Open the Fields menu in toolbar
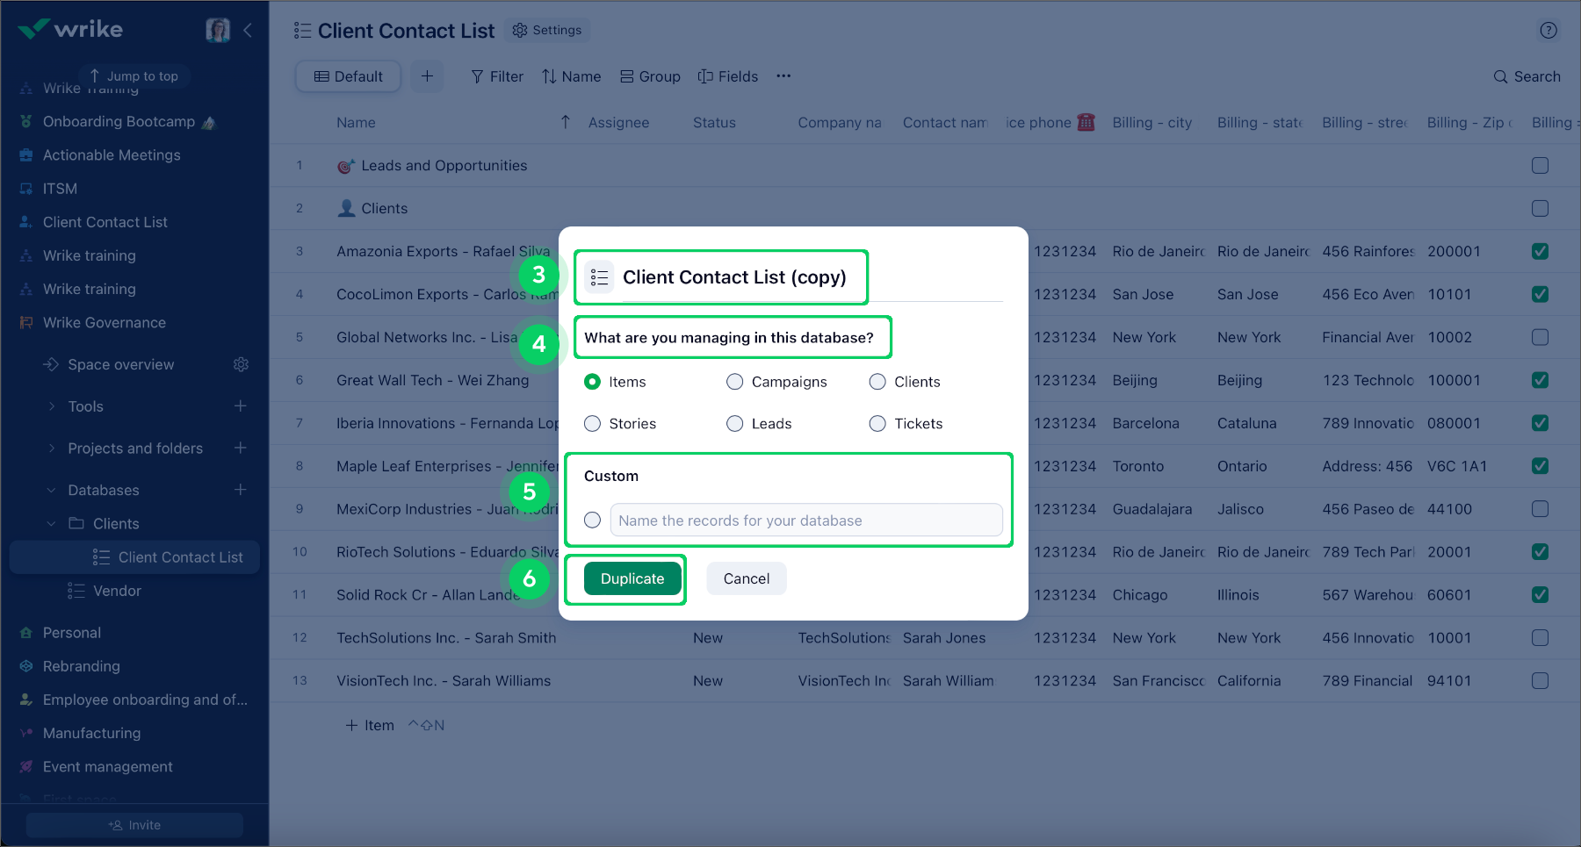Image resolution: width=1581 pixels, height=847 pixels. (x=727, y=76)
